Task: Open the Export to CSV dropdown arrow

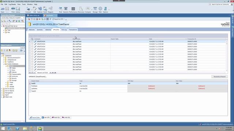Action: point(64,19)
